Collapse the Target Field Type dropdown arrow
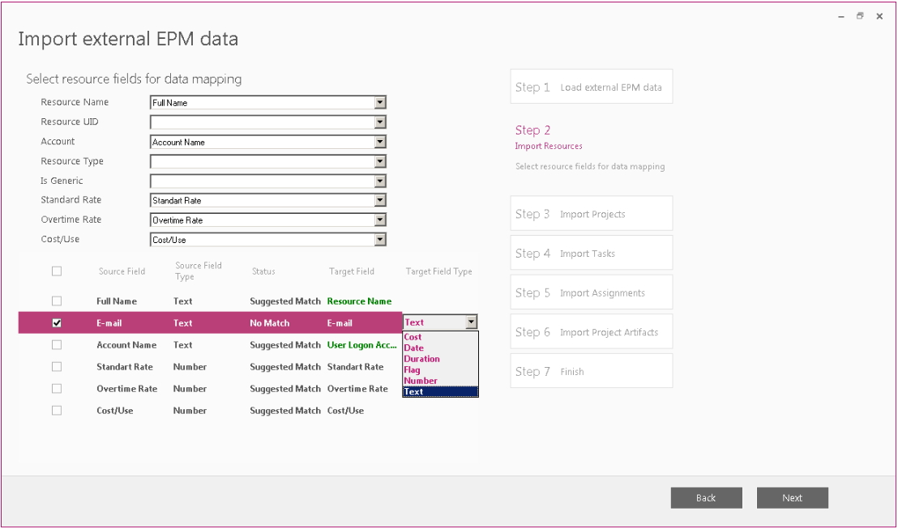Image resolution: width=898 pixels, height=529 pixels. point(472,322)
